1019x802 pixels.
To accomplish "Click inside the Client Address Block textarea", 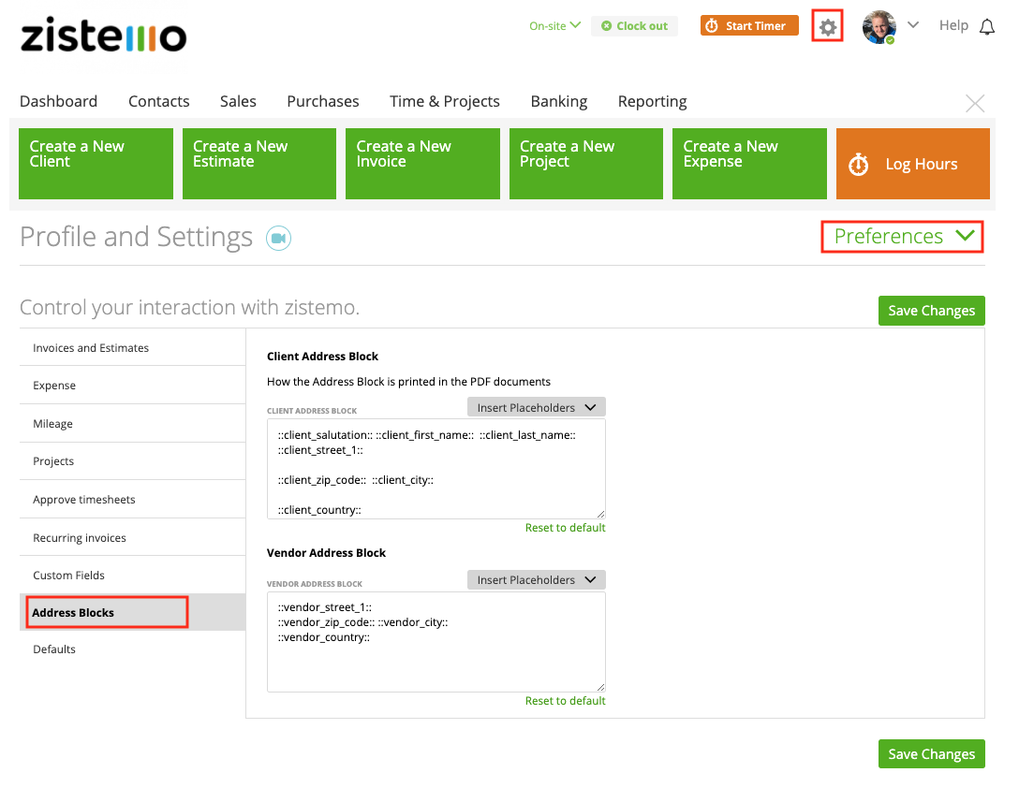I will pyautogui.click(x=436, y=469).
